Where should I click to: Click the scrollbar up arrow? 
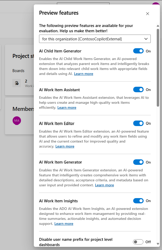coord(158,26)
